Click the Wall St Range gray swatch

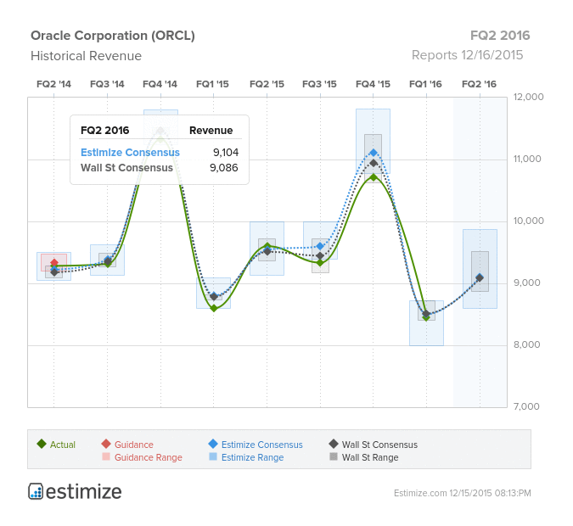334,456
